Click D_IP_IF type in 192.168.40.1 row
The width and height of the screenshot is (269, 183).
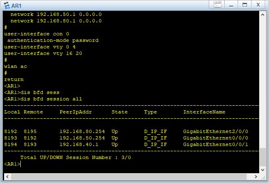point(155,145)
